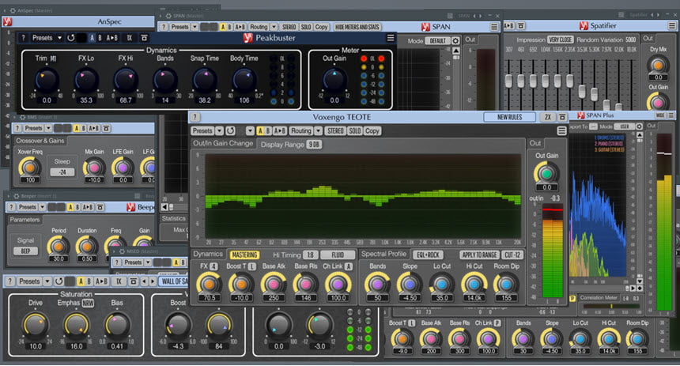Open SPAN mode editor gear icon
This screenshot has width=680, height=366.
click(455, 41)
